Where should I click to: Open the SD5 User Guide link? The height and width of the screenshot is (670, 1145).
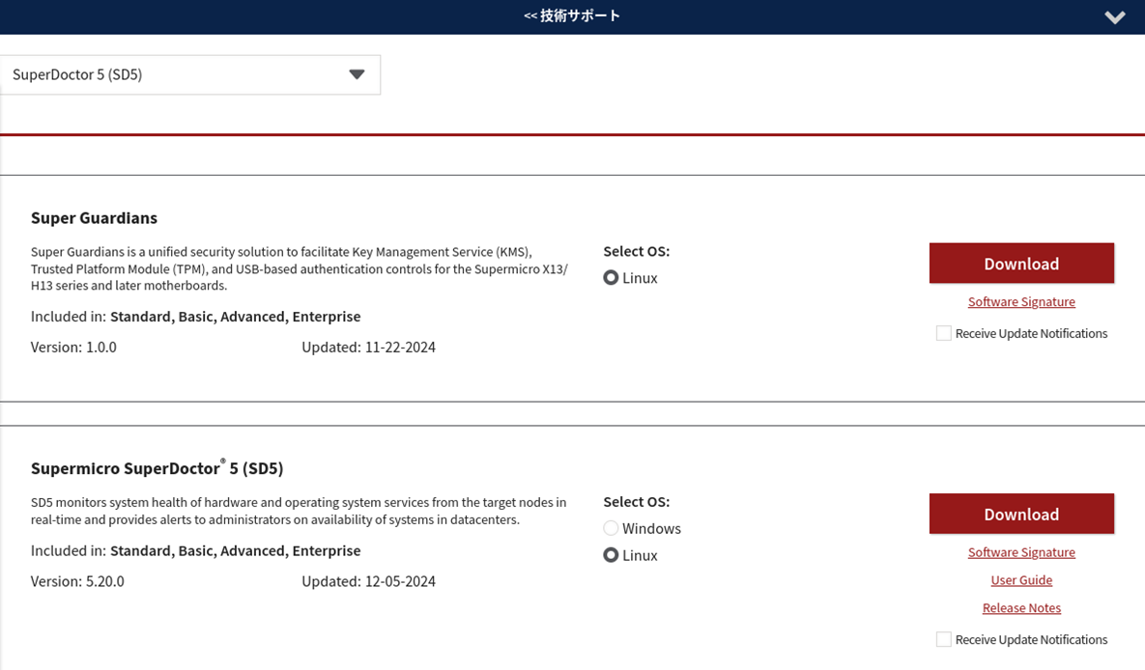(x=1021, y=580)
